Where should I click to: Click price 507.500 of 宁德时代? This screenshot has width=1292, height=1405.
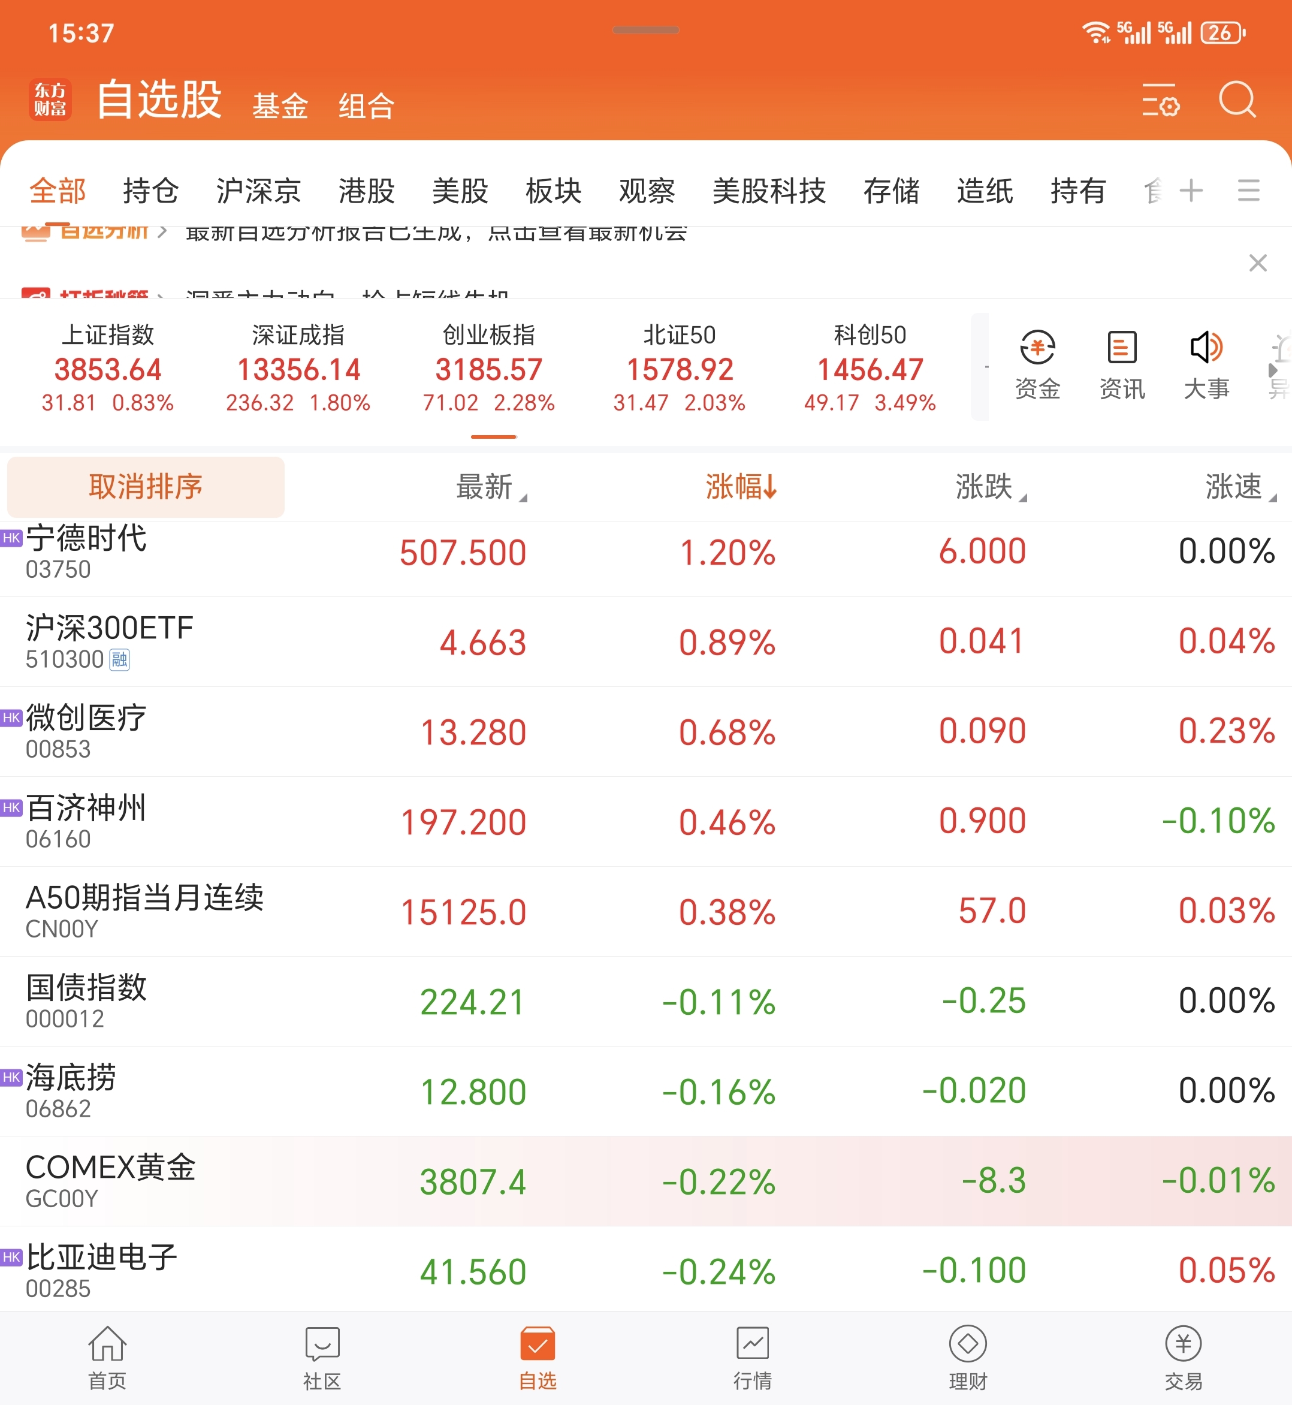coord(463,553)
